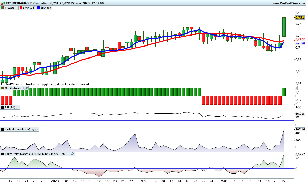Click the red 0,7122 SMA value tag
Image resolution: width=306 pixels, height=184 pixels.
click(300, 39)
